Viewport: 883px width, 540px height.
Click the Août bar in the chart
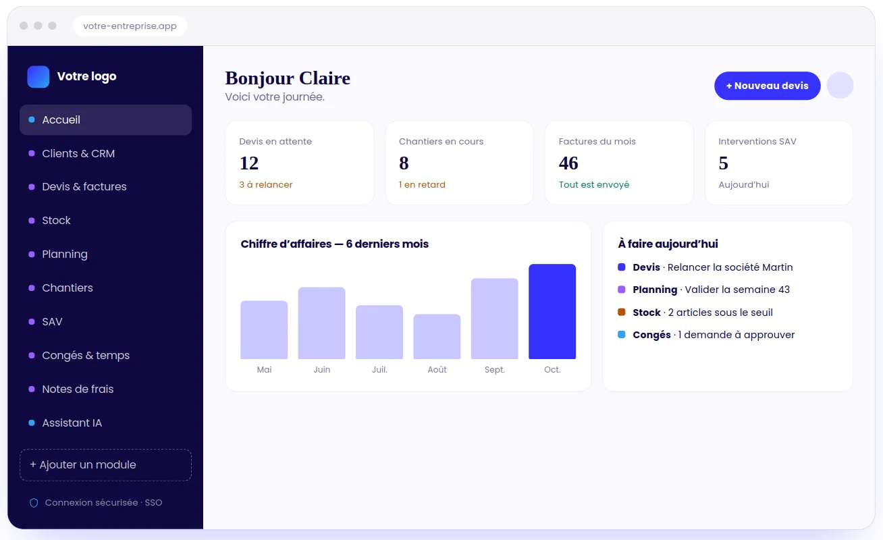pos(437,336)
